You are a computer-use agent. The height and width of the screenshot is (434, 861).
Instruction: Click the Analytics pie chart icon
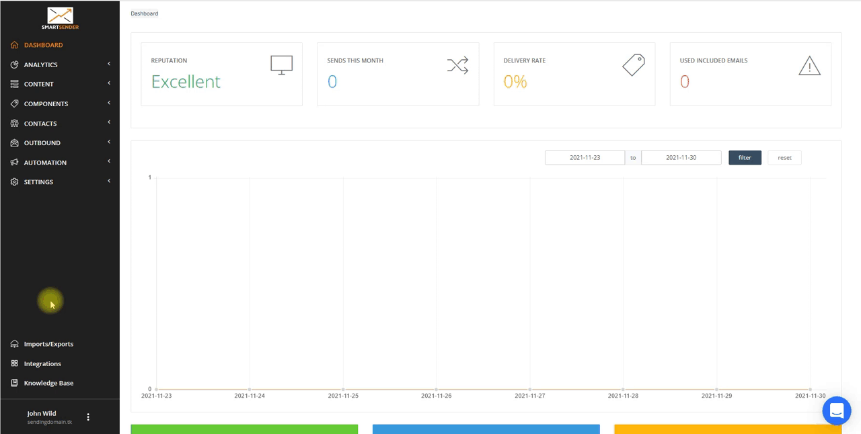pyautogui.click(x=15, y=64)
